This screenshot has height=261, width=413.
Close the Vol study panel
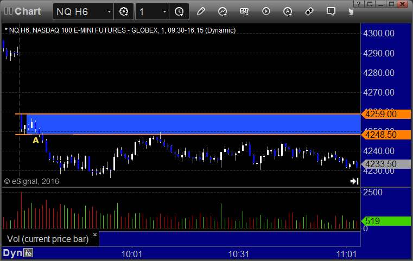click(95, 234)
